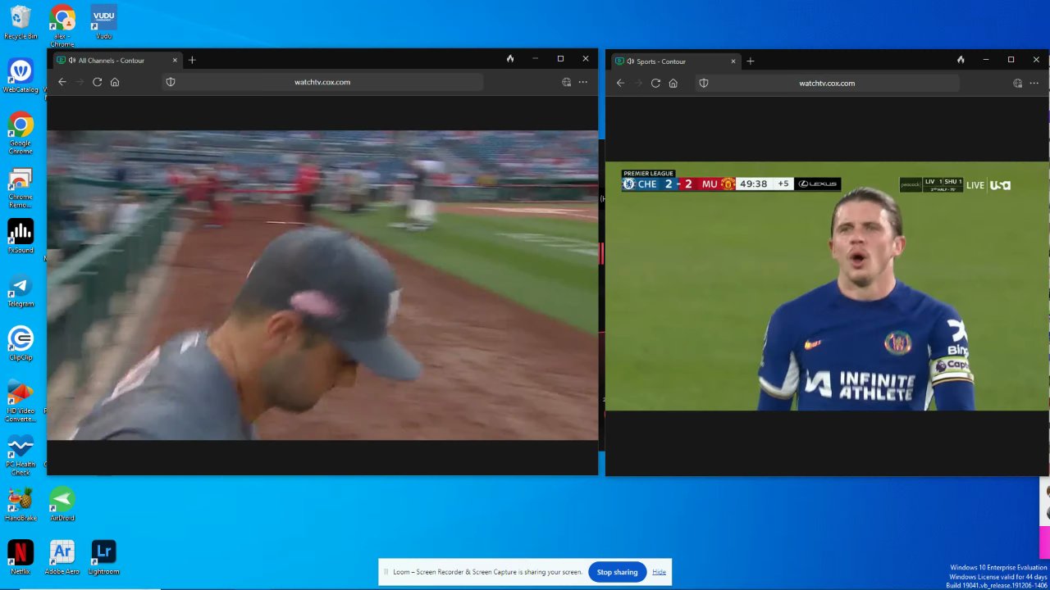Open the Recycle Bin desktop icon
Image resolution: width=1050 pixels, height=590 pixels.
21,22
